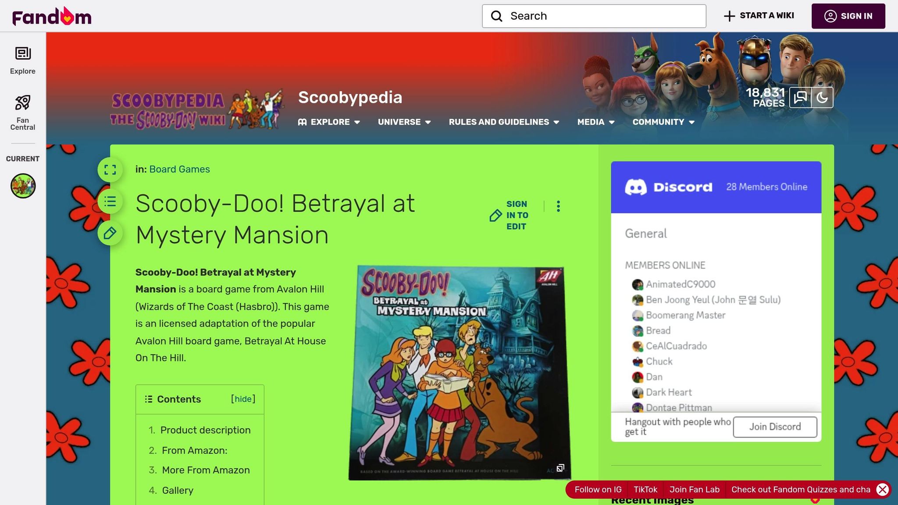This screenshot has width=898, height=505.
Task: Open Check out Fandom Quizzes link
Action: (801, 490)
